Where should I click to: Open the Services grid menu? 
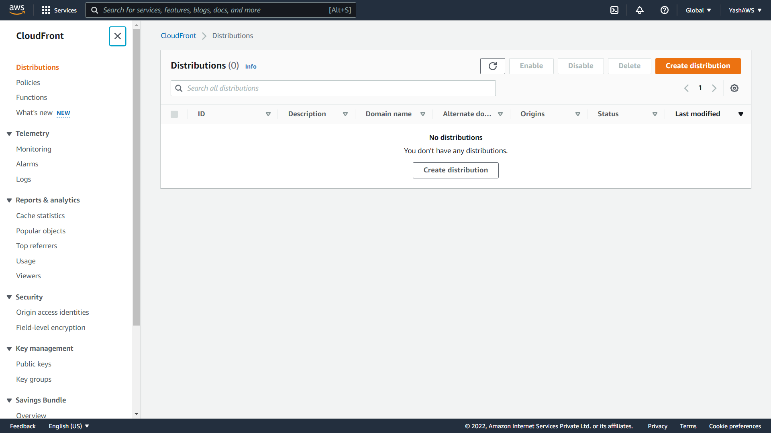pos(59,10)
